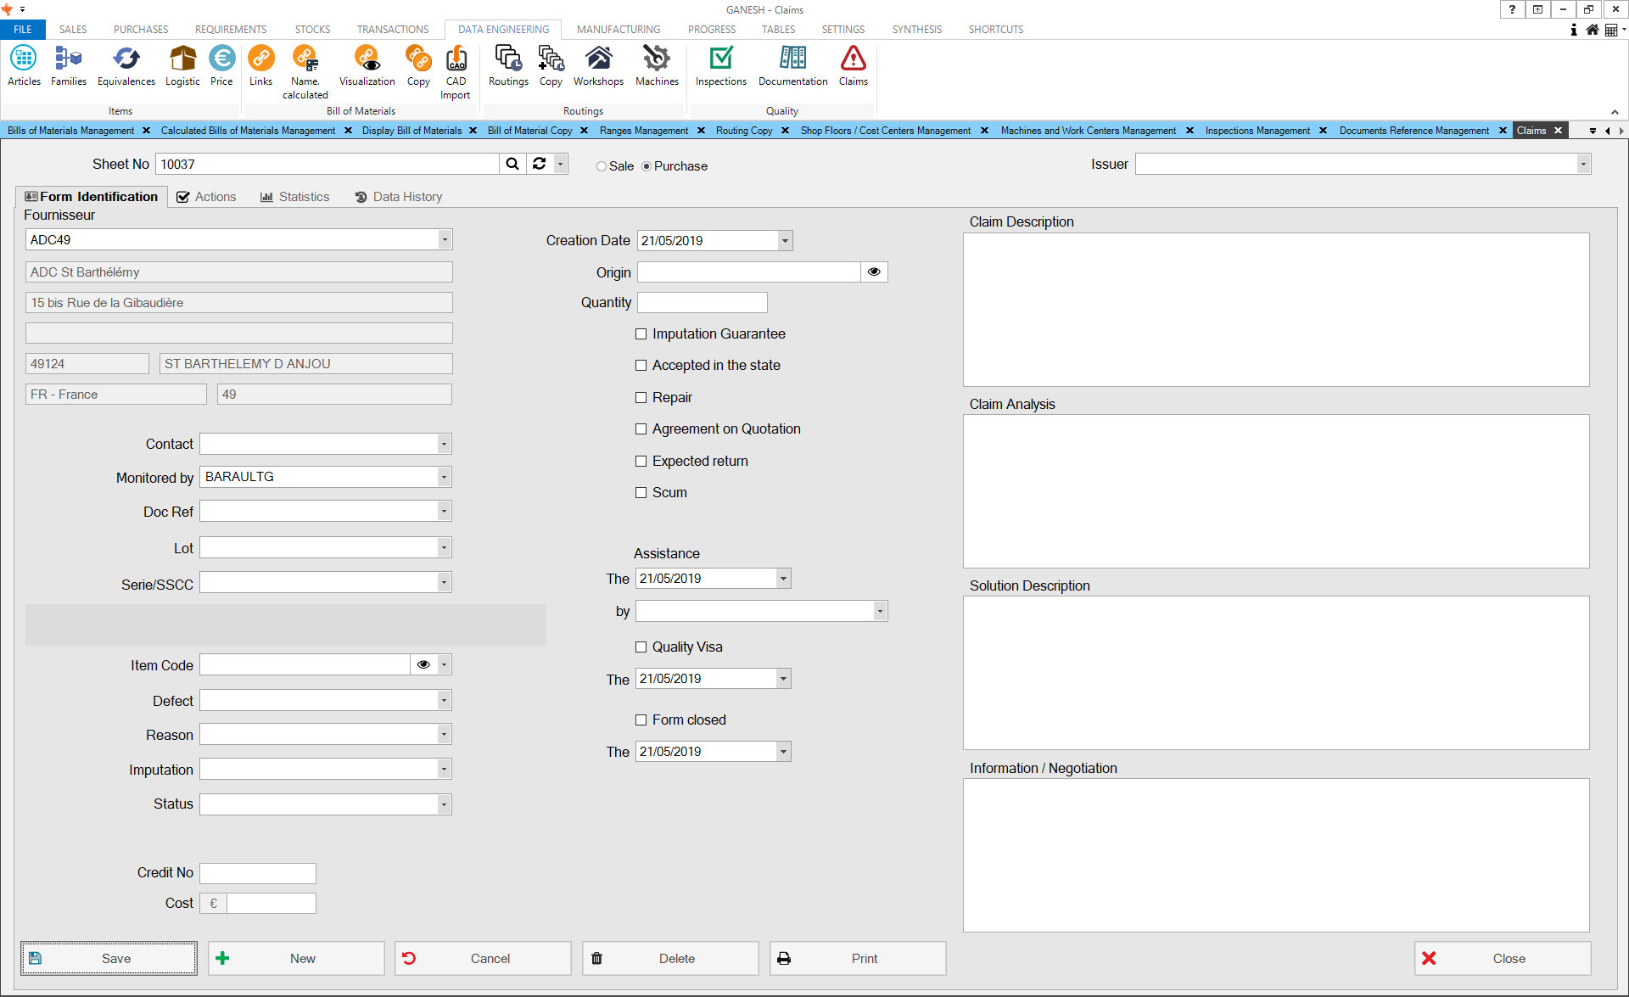Viewport: 1629px width, 997px height.
Task: Open the MANUFACTURING ribbon tab
Action: [x=618, y=29]
